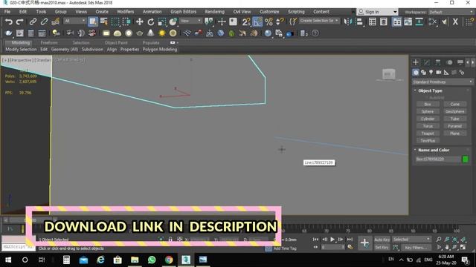Open the Create panel plus tab
The height and width of the screenshot is (267, 476).
point(416,62)
